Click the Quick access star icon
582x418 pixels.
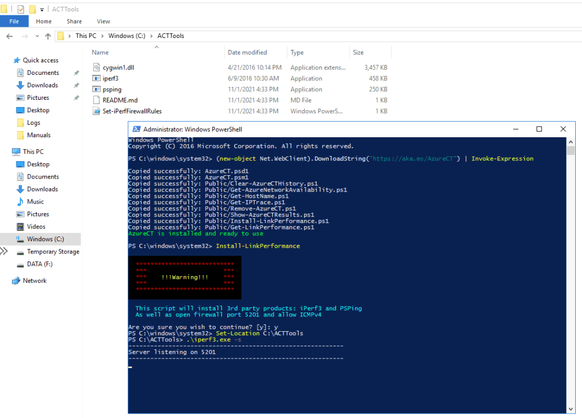click(16, 60)
